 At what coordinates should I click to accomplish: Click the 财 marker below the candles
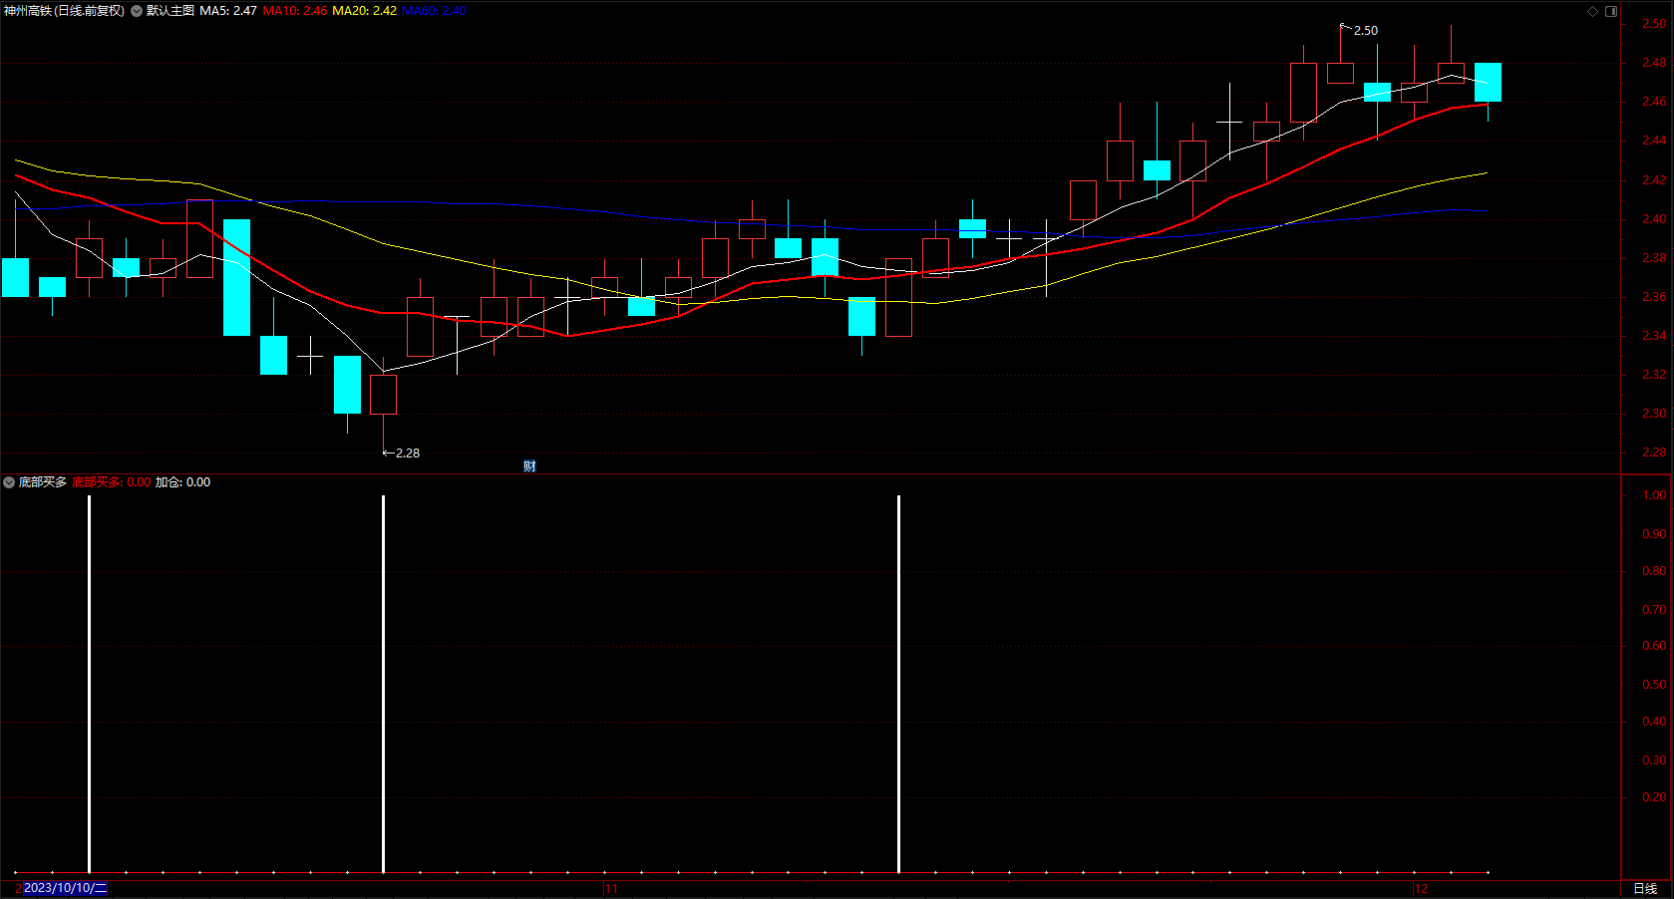[529, 466]
